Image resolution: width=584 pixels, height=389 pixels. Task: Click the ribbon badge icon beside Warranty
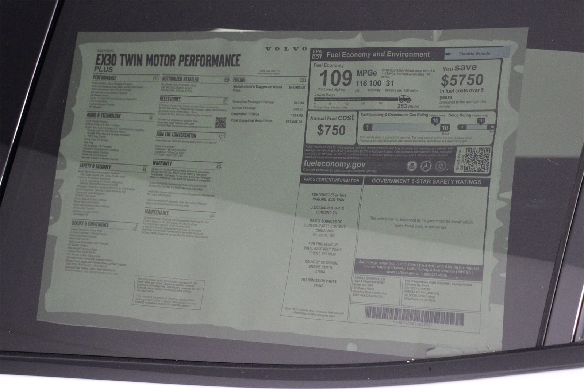tap(218, 166)
